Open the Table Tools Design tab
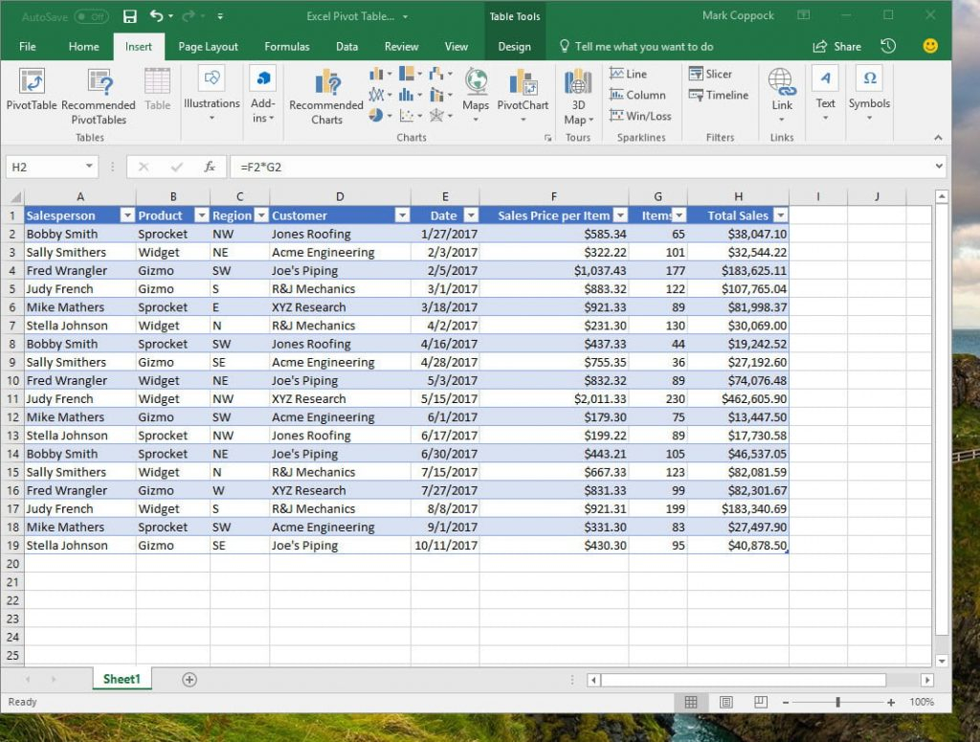 click(x=514, y=46)
